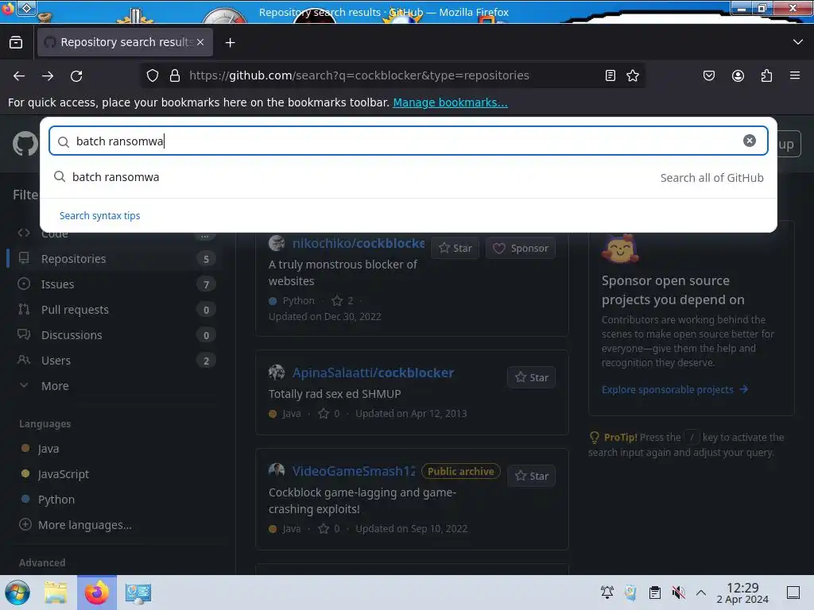The image size is (814, 610).
Task: Click the Issues count badge 7
Action: tap(206, 284)
